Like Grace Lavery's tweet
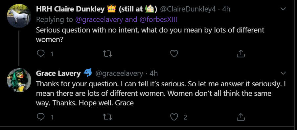This screenshot has width=297, height=130. (174, 117)
